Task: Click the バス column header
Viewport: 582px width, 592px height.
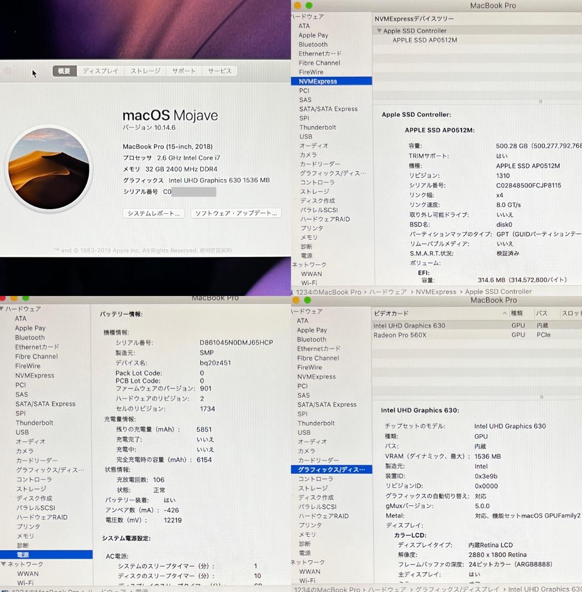Action: [541, 314]
